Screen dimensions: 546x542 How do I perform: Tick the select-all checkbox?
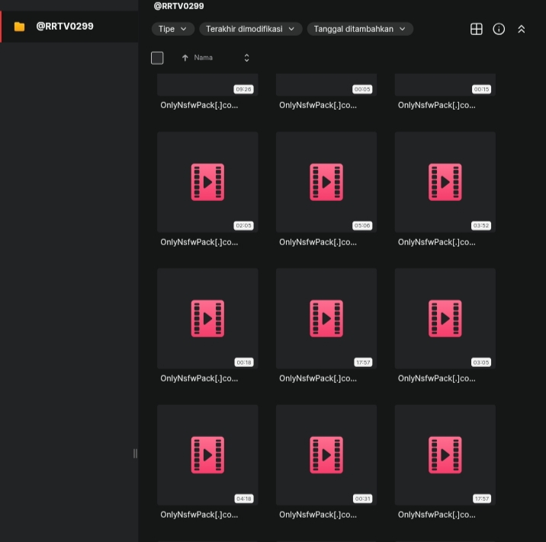157,58
